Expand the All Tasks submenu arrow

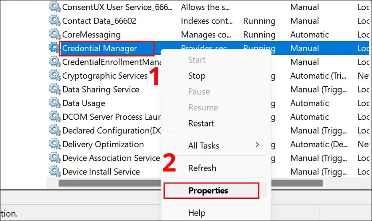click(x=257, y=145)
